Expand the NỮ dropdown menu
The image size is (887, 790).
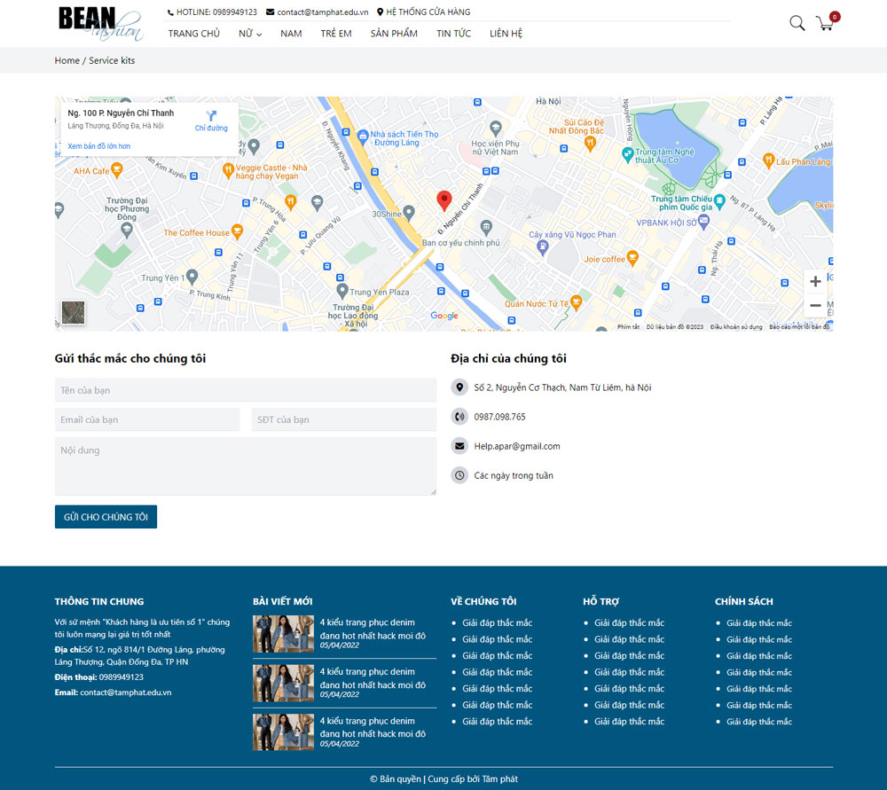(249, 34)
